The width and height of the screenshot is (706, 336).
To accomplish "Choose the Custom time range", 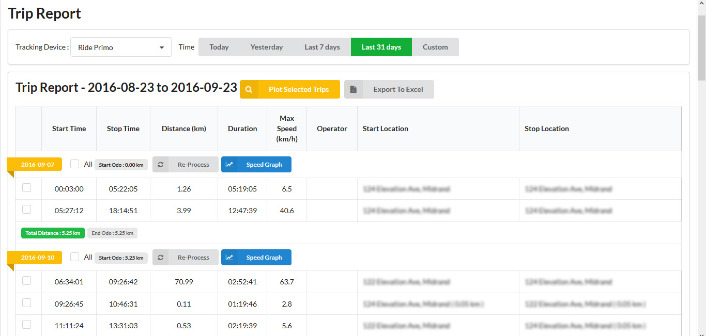I will [435, 47].
